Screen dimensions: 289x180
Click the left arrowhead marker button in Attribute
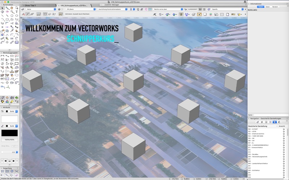coord(5,161)
